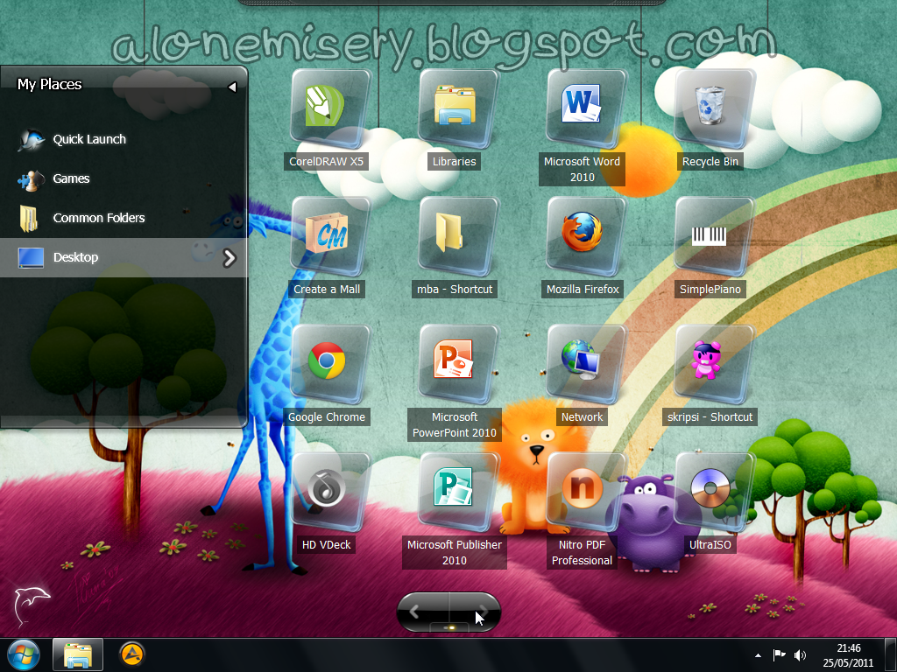Open Windows Explorer from taskbar
Viewport: 897px width, 672px height.
coord(78,654)
